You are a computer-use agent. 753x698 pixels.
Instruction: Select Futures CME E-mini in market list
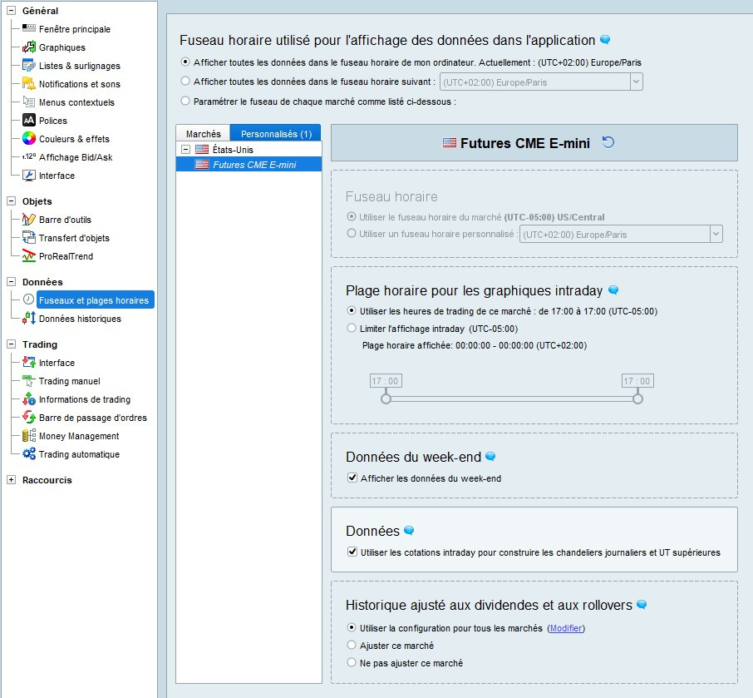249,165
